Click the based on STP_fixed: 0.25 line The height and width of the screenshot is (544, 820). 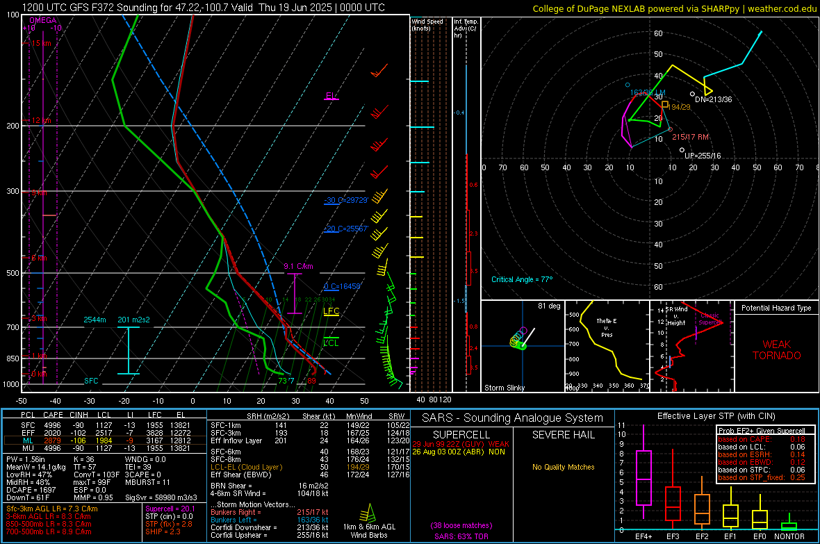[x=762, y=477]
